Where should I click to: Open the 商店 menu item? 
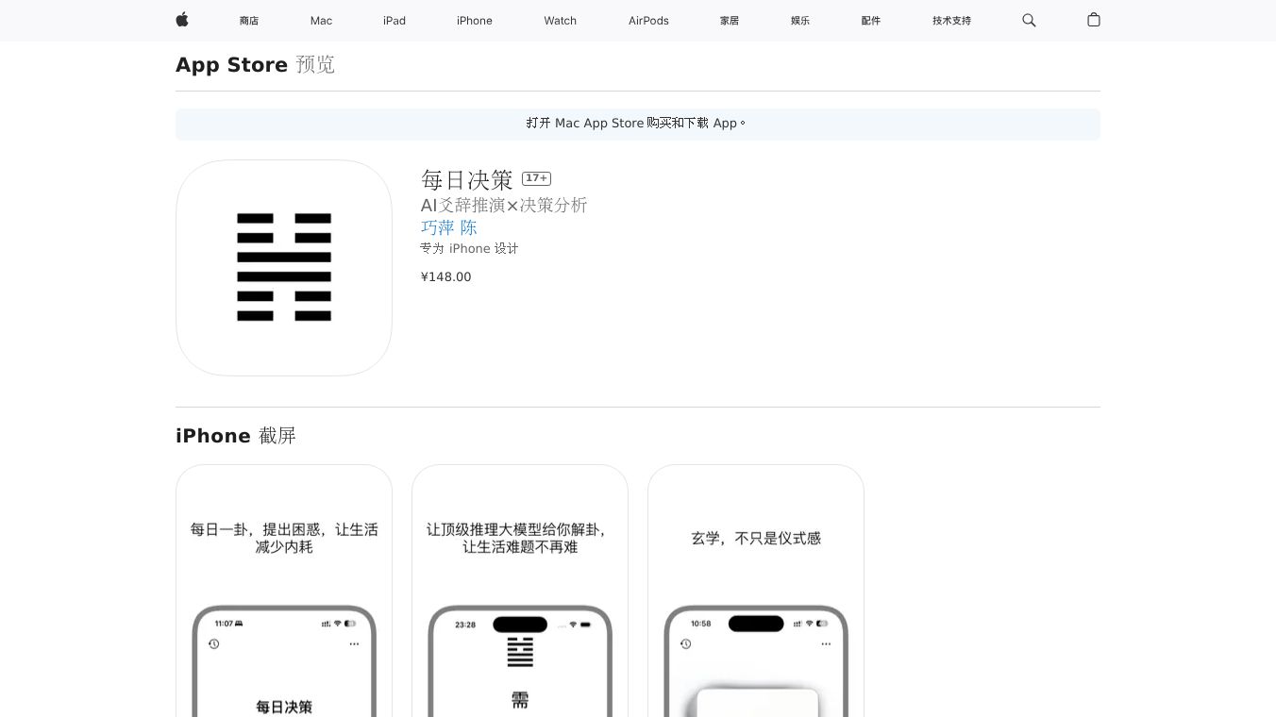[x=249, y=21]
